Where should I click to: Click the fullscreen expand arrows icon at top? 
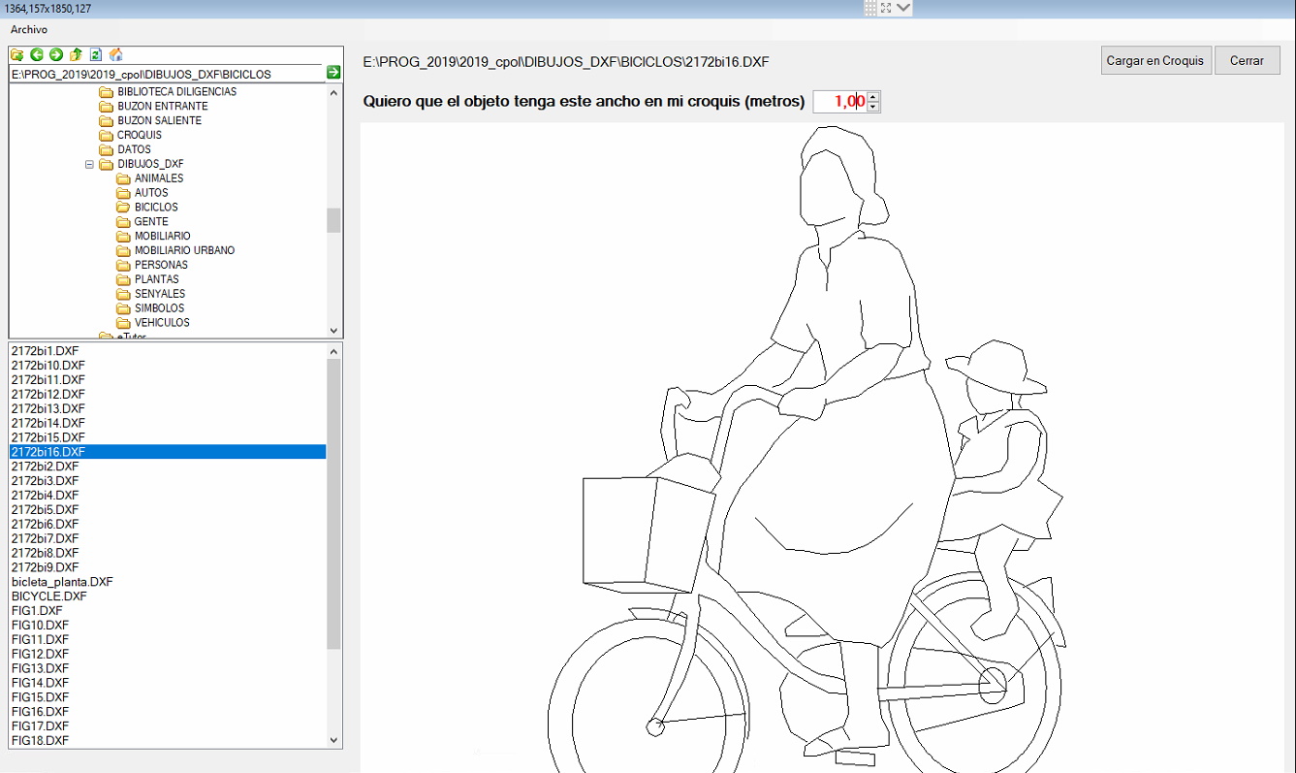886,8
